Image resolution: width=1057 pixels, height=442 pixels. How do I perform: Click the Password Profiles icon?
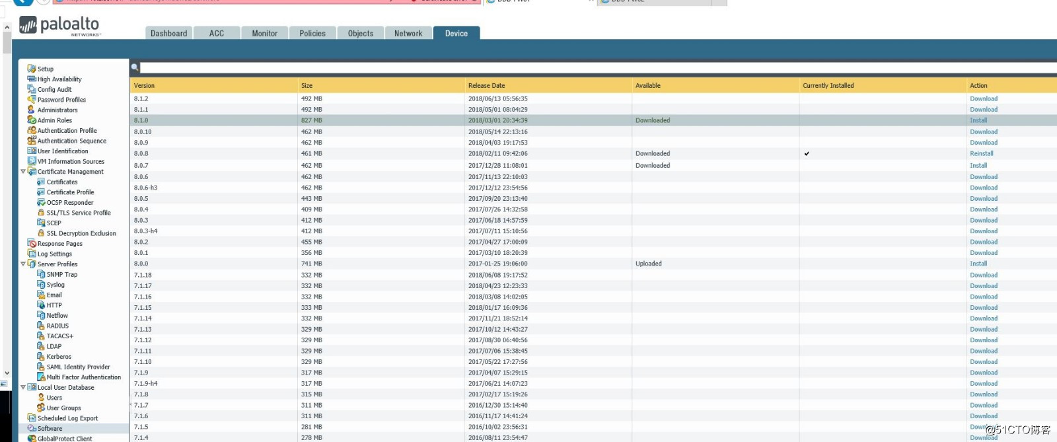click(31, 99)
